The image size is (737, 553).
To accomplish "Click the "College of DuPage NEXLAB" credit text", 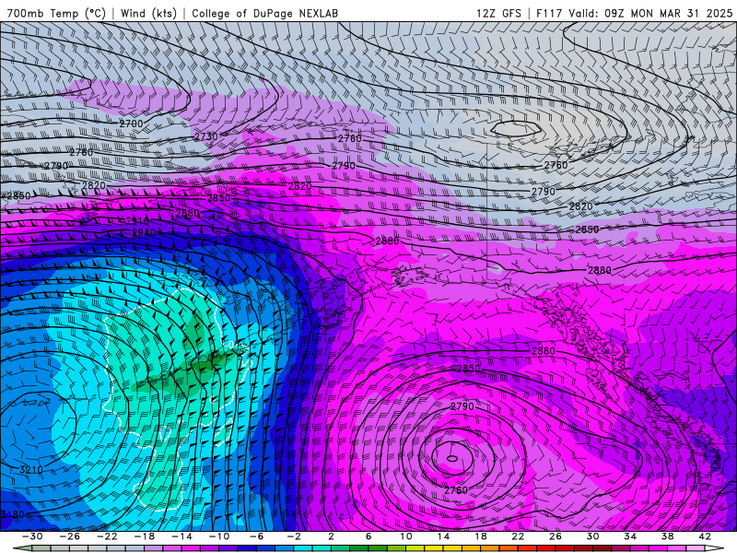I will (265, 14).
